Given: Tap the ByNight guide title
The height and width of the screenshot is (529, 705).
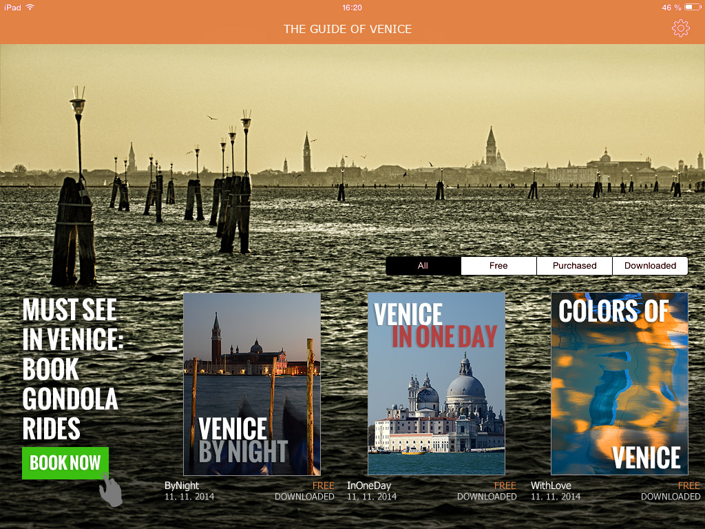Looking at the screenshot, I should (x=182, y=486).
